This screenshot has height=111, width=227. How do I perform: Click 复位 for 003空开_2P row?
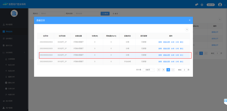[182, 49]
